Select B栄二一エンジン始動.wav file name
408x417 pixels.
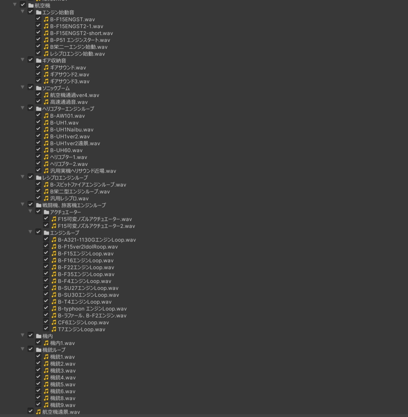pos(79,47)
